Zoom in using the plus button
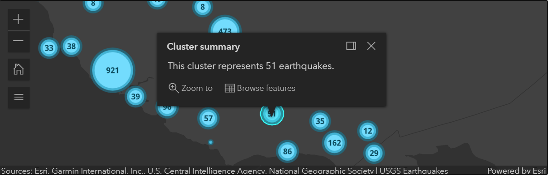Screen dimensions: 548x175 point(19,19)
